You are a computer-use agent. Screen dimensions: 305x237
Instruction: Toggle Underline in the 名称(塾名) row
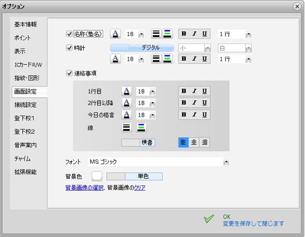[x=204, y=34]
